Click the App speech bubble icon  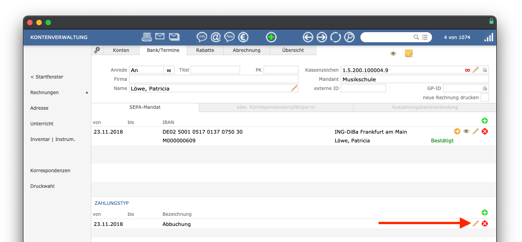pyautogui.click(x=230, y=37)
